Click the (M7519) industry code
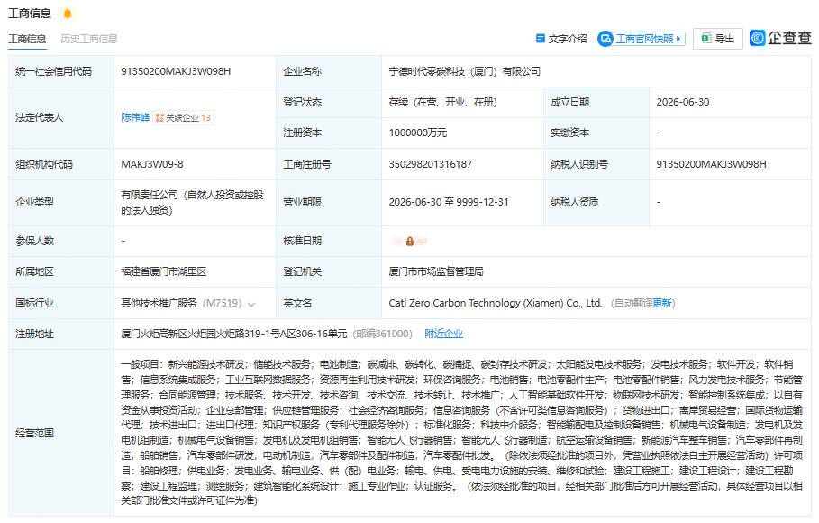 coord(222,303)
